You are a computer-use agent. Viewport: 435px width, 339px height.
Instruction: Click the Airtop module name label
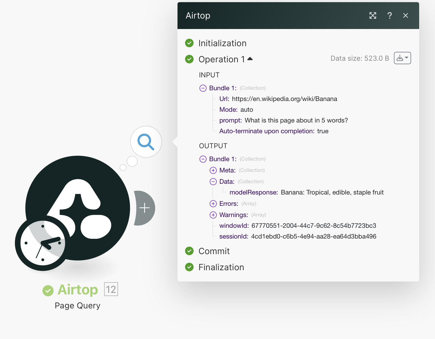77,290
